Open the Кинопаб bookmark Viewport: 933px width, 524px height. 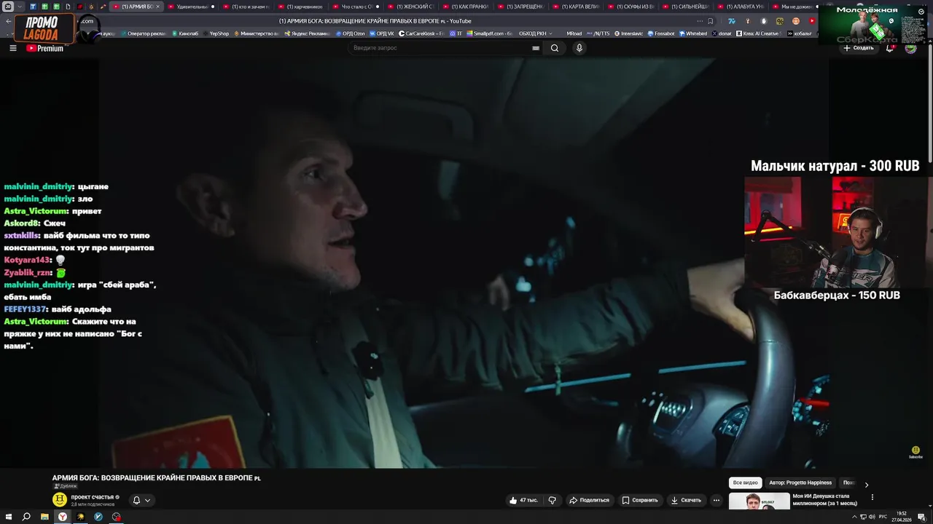(x=185, y=33)
